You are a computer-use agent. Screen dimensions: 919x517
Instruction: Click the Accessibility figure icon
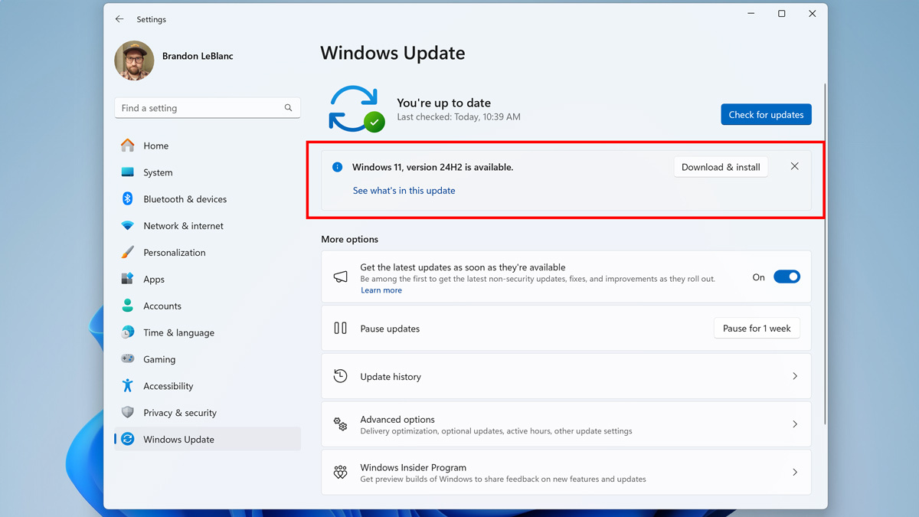point(128,386)
